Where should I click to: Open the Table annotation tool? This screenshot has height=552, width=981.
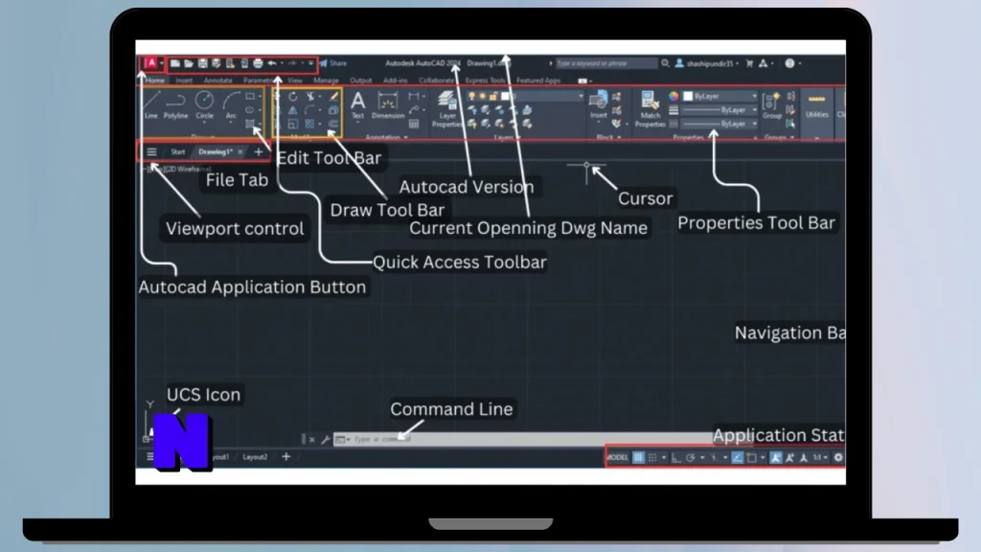[x=414, y=124]
